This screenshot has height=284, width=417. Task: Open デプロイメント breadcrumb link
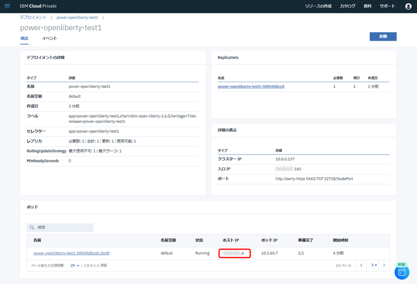[x=33, y=18]
